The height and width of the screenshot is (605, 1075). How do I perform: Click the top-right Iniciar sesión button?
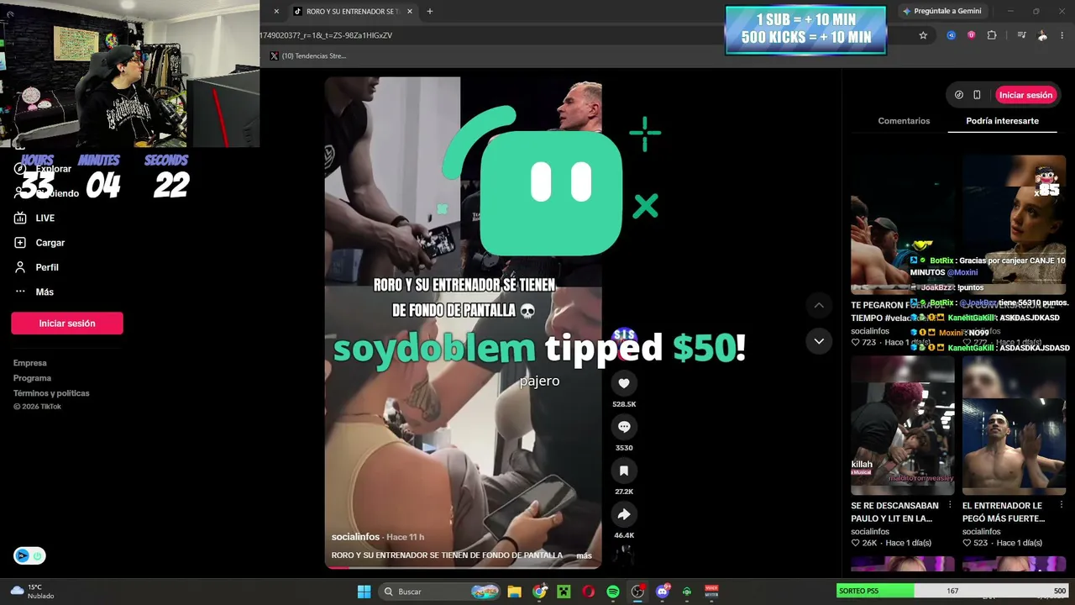click(x=1025, y=95)
